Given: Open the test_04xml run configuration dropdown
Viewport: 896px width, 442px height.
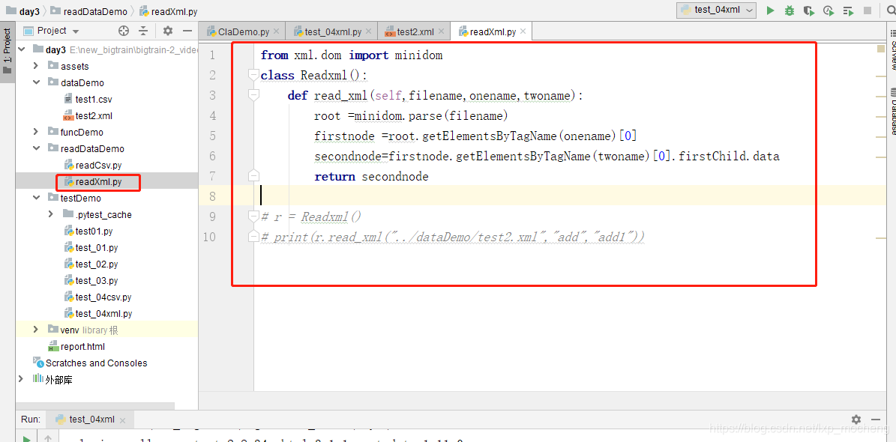Looking at the screenshot, I should [x=717, y=10].
